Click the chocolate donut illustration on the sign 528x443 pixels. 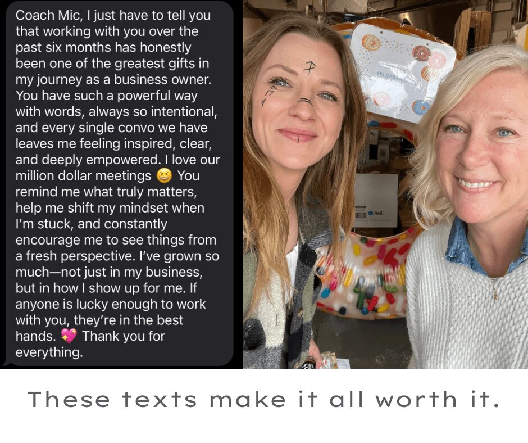[x=422, y=53]
